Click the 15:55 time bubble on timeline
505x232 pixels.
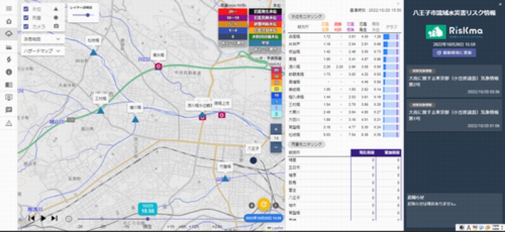pyautogui.click(x=148, y=209)
